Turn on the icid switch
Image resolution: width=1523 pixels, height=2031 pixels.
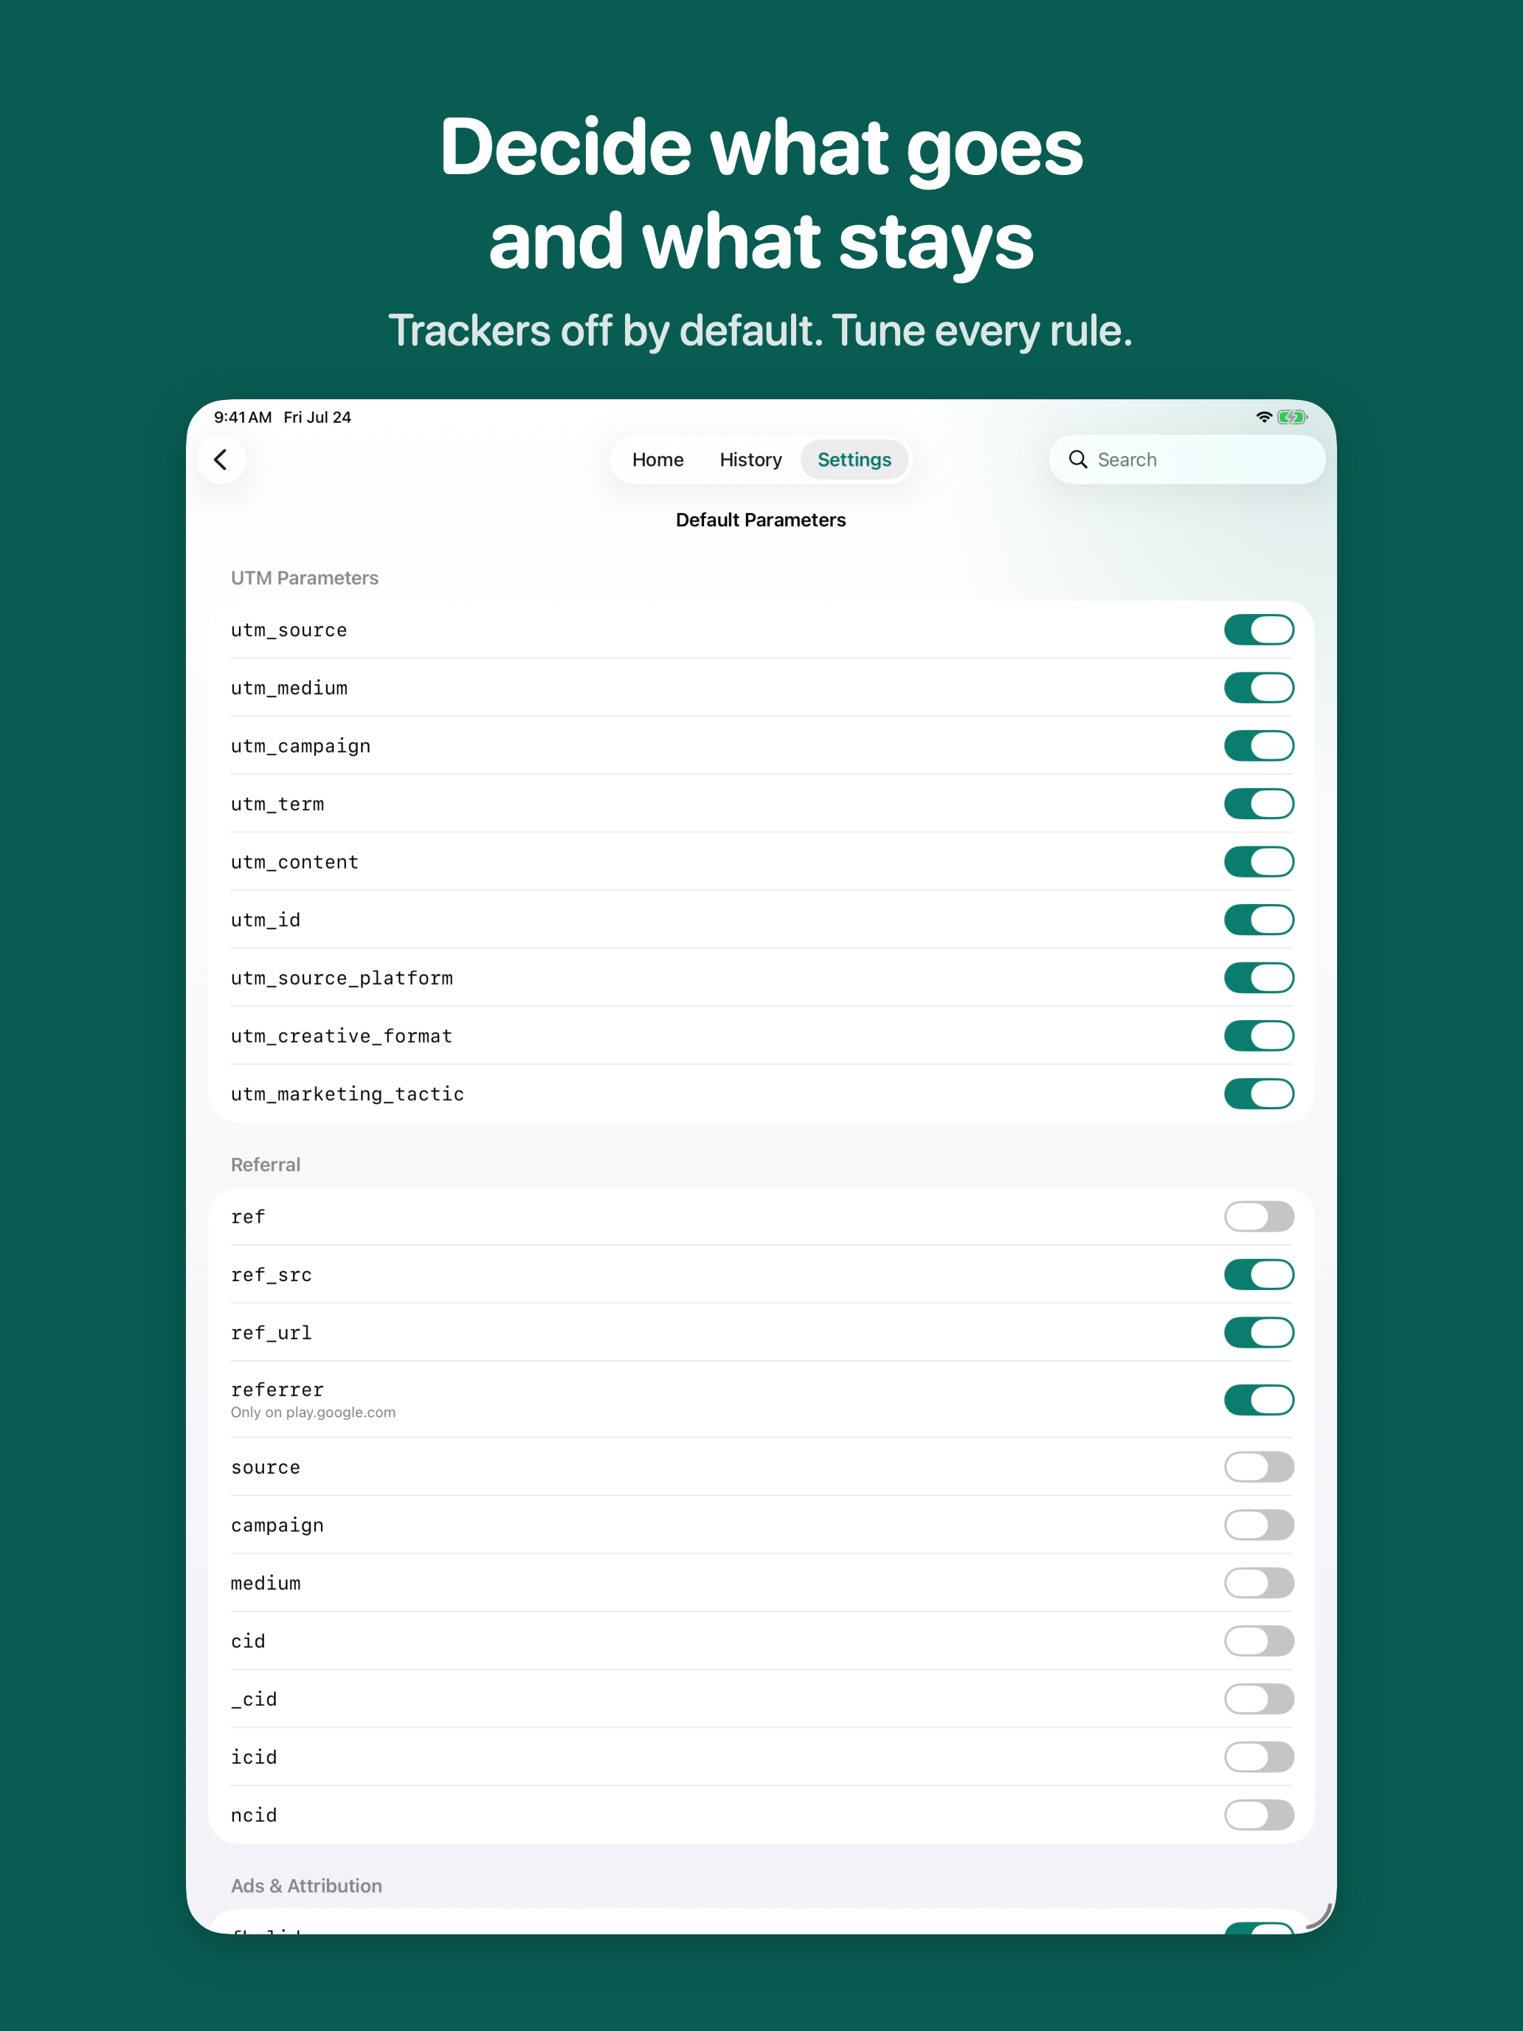point(1259,1756)
